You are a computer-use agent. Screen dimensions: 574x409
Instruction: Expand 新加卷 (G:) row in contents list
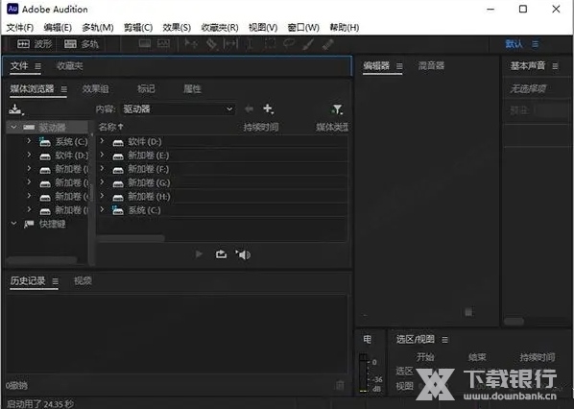pos(102,182)
